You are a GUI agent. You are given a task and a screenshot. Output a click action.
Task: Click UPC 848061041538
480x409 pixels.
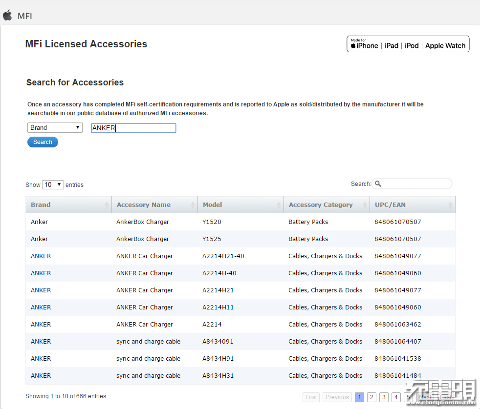398,359
